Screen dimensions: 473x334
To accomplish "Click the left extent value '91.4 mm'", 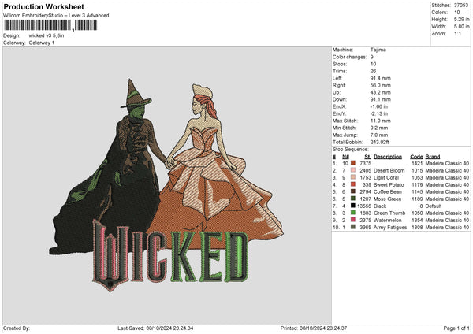I will click(x=381, y=78).
